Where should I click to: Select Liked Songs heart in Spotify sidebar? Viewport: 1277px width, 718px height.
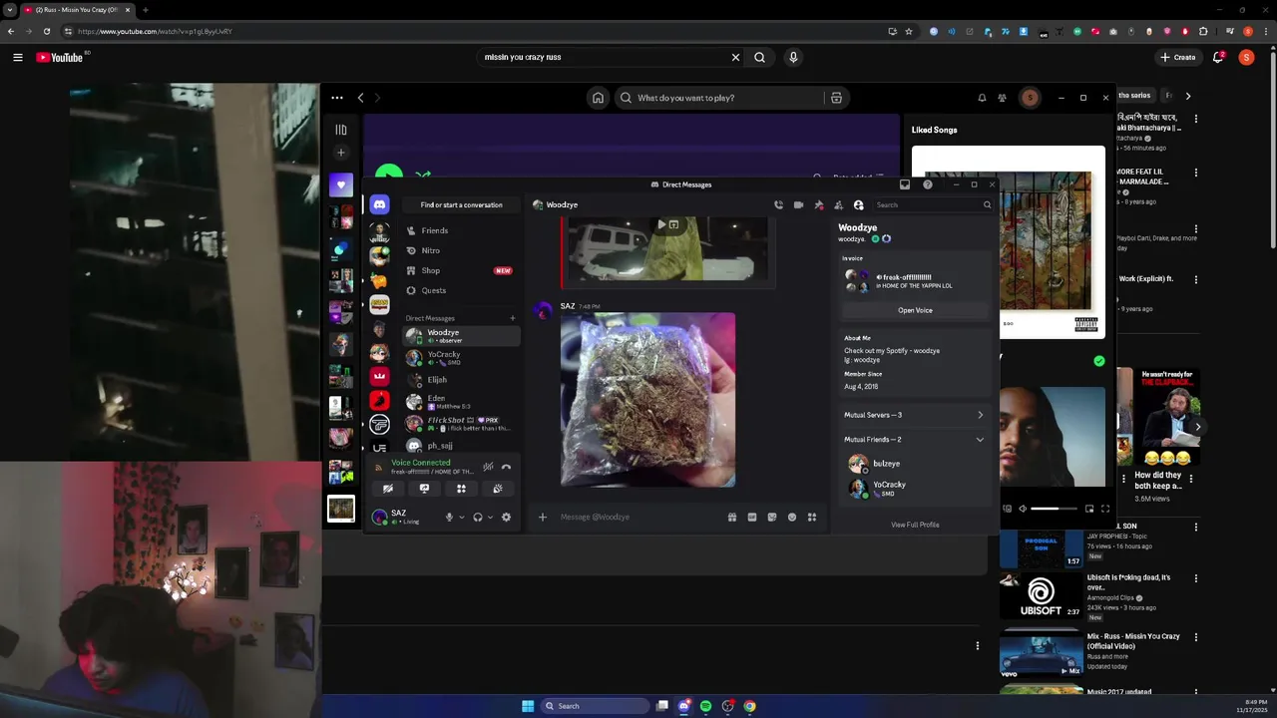tap(341, 184)
